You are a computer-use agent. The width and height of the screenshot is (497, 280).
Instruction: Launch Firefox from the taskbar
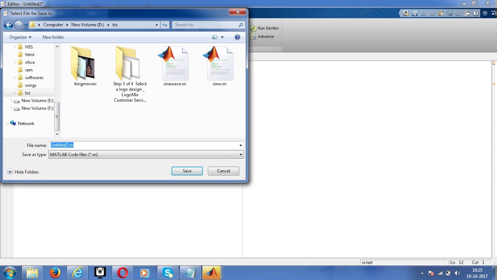(x=55, y=273)
